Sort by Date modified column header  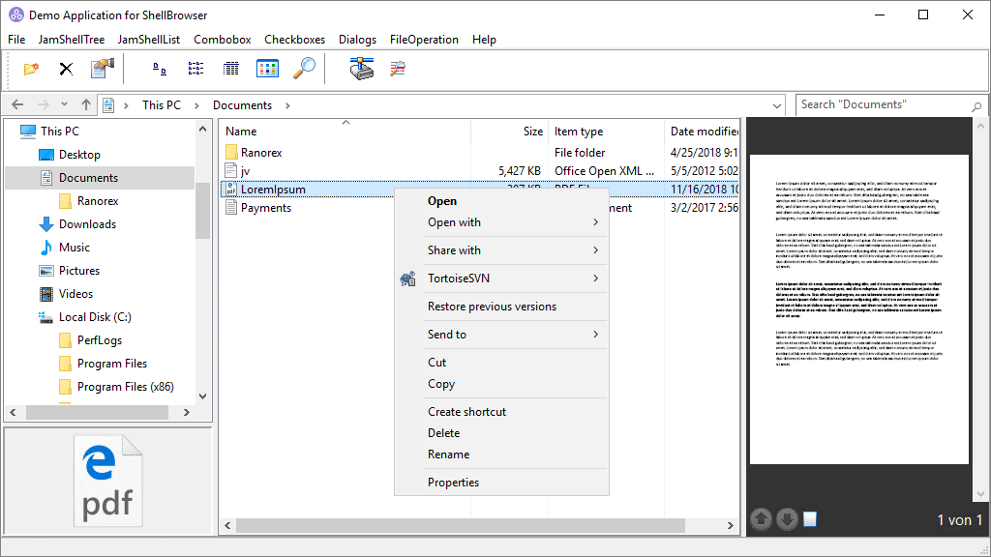[703, 132]
